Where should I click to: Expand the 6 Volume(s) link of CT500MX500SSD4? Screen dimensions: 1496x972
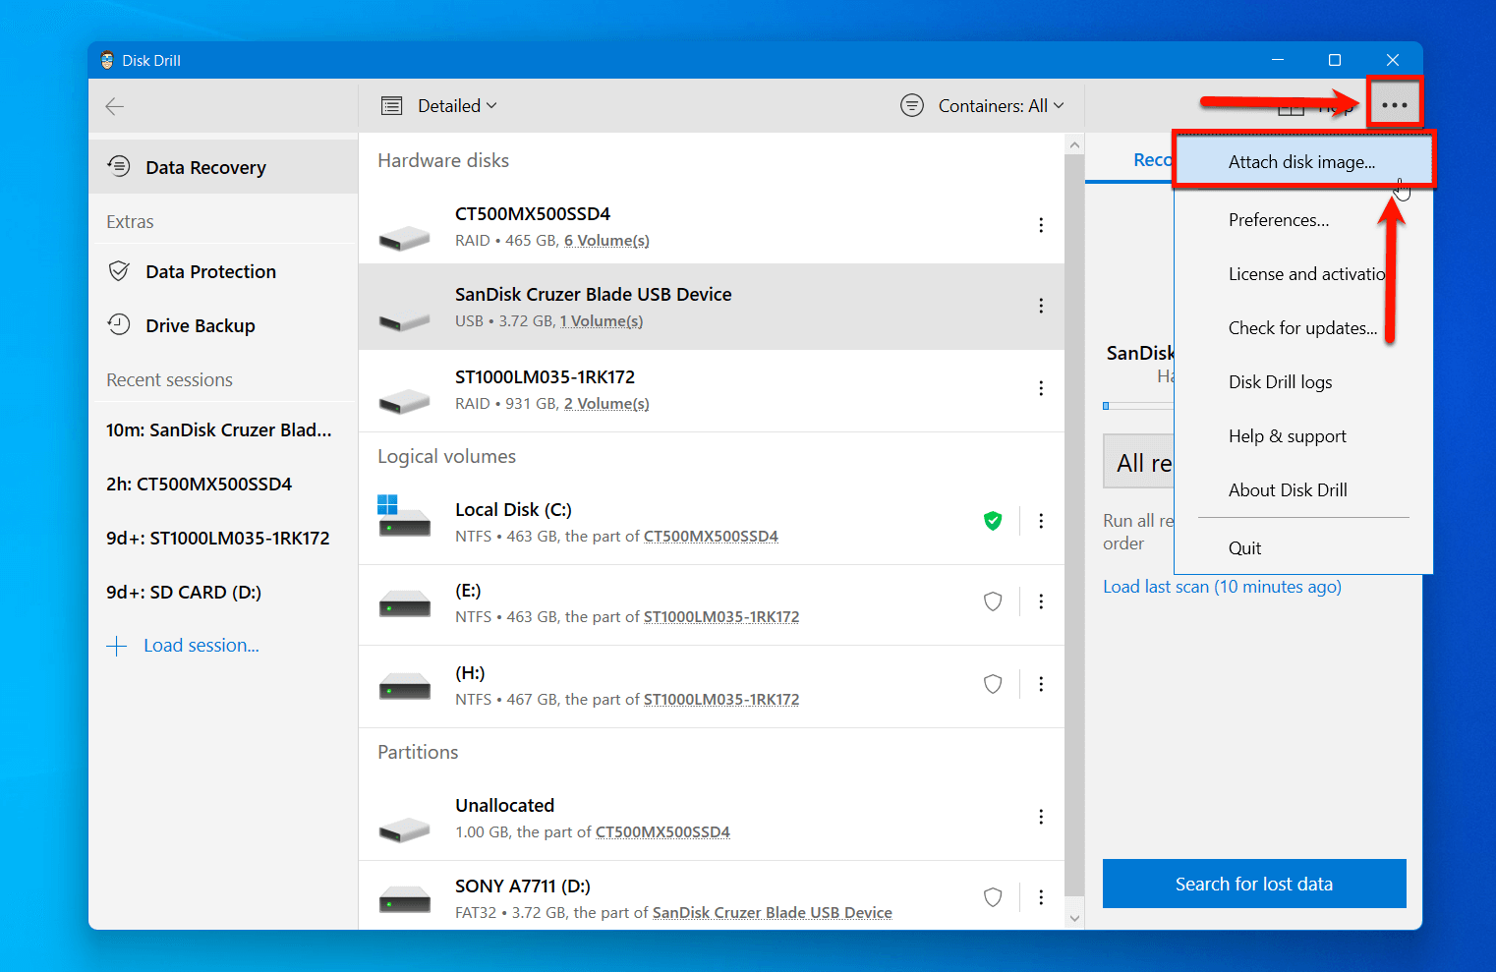[606, 241]
